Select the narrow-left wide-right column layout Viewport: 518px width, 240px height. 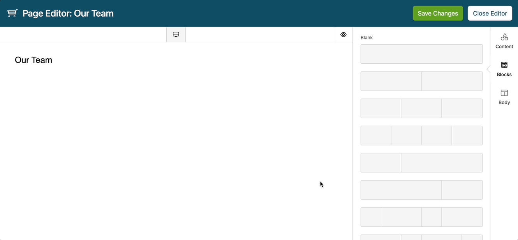(x=421, y=163)
